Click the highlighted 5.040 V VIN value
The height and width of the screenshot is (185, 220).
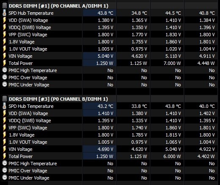[105, 56]
